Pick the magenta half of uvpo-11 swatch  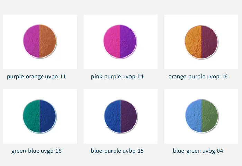point(32,41)
